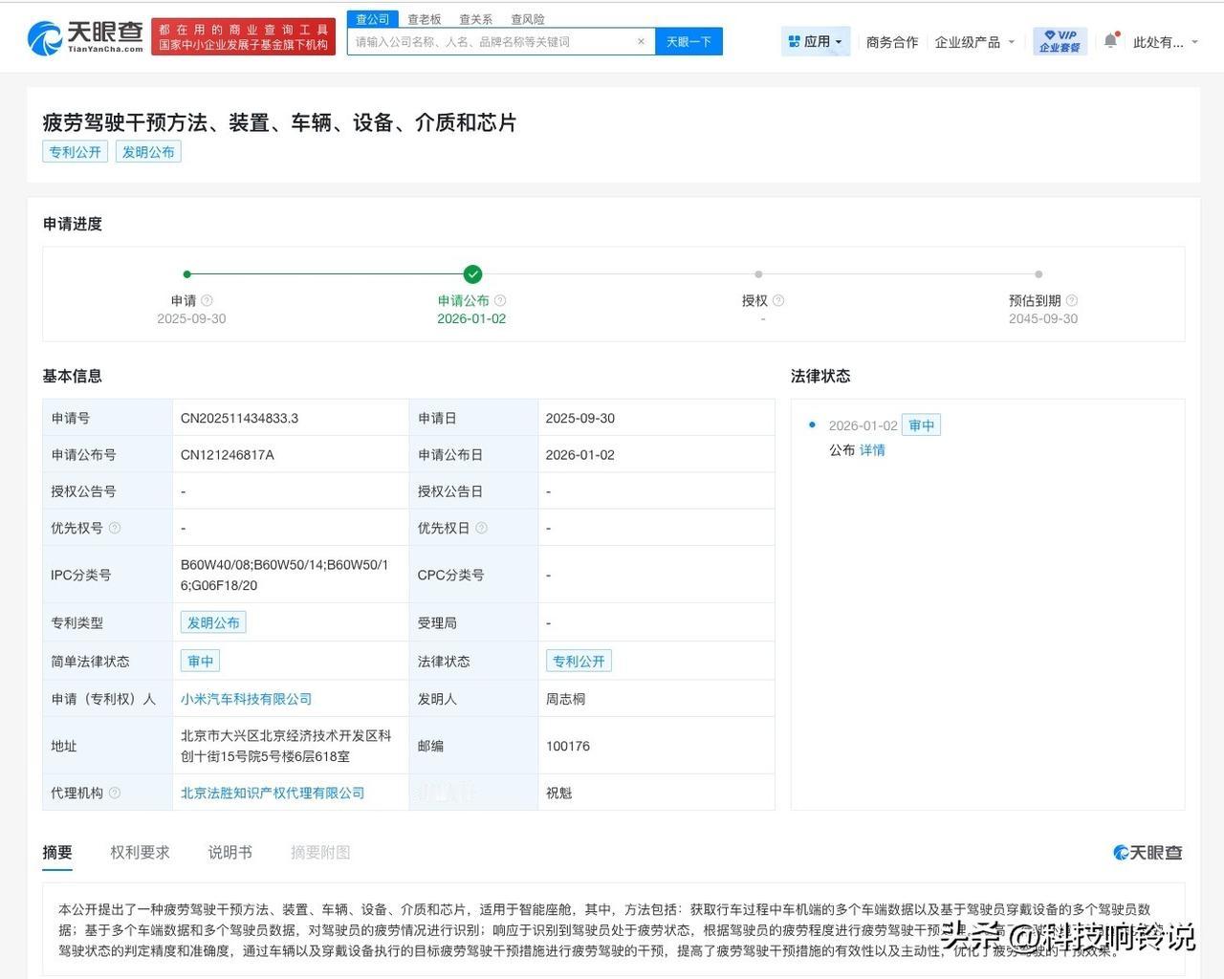Open the 应用 dropdown menu

[x=815, y=40]
